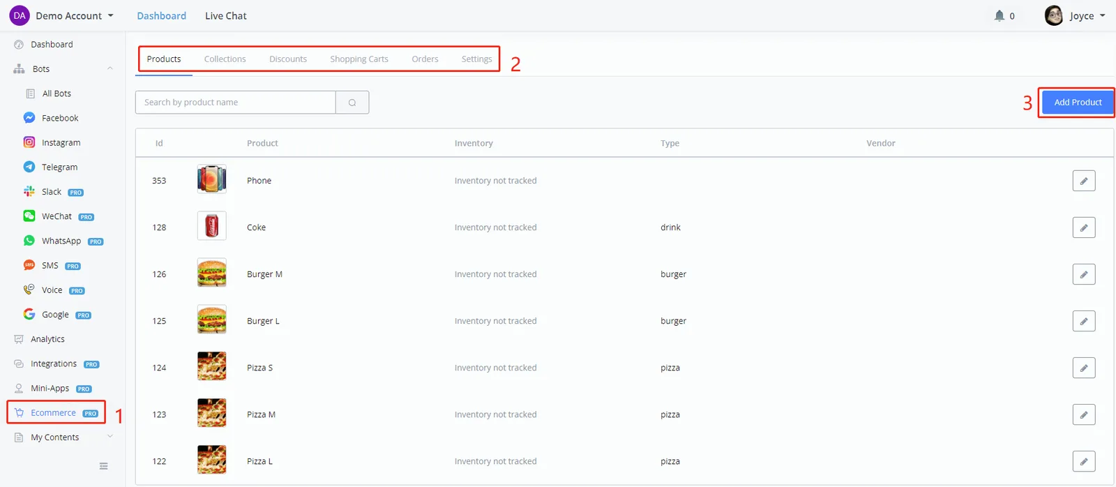Switch to the Orders tab
1116x487 pixels.
(x=425, y=59)
